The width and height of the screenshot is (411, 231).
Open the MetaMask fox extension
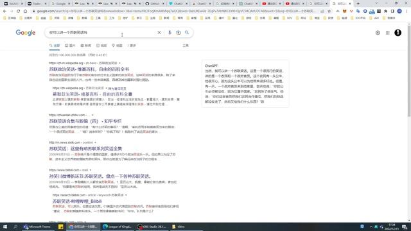click(x=345, y=12)
